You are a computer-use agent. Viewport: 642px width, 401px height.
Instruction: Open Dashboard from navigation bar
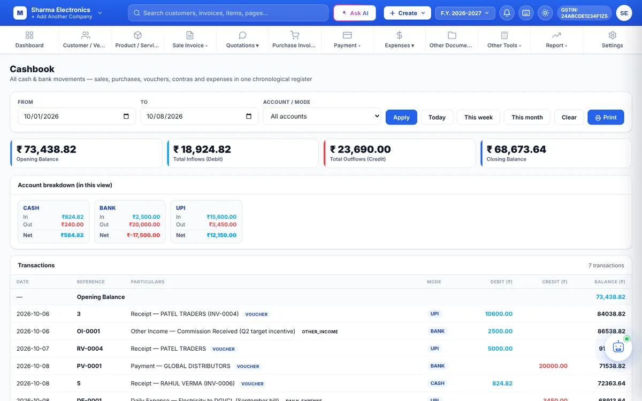pos(29,40)
